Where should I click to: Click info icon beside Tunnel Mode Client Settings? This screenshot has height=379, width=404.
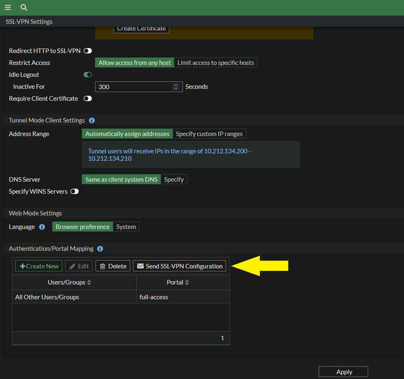(92, 120)
